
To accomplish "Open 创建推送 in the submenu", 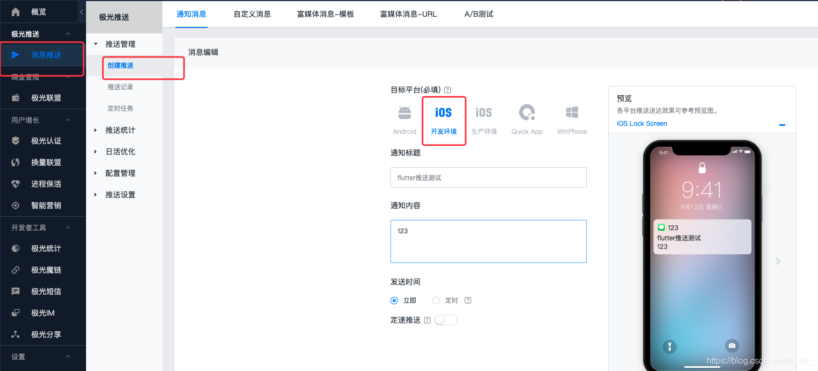I will [x=120, y=66].
